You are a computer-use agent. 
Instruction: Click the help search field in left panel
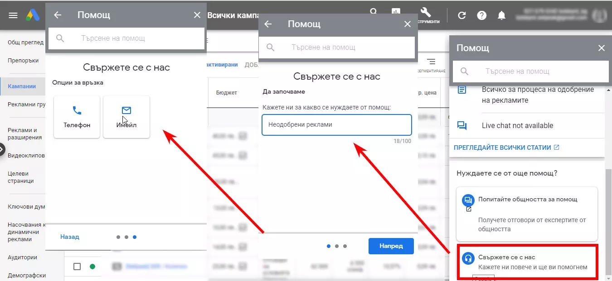coord(126,38)
